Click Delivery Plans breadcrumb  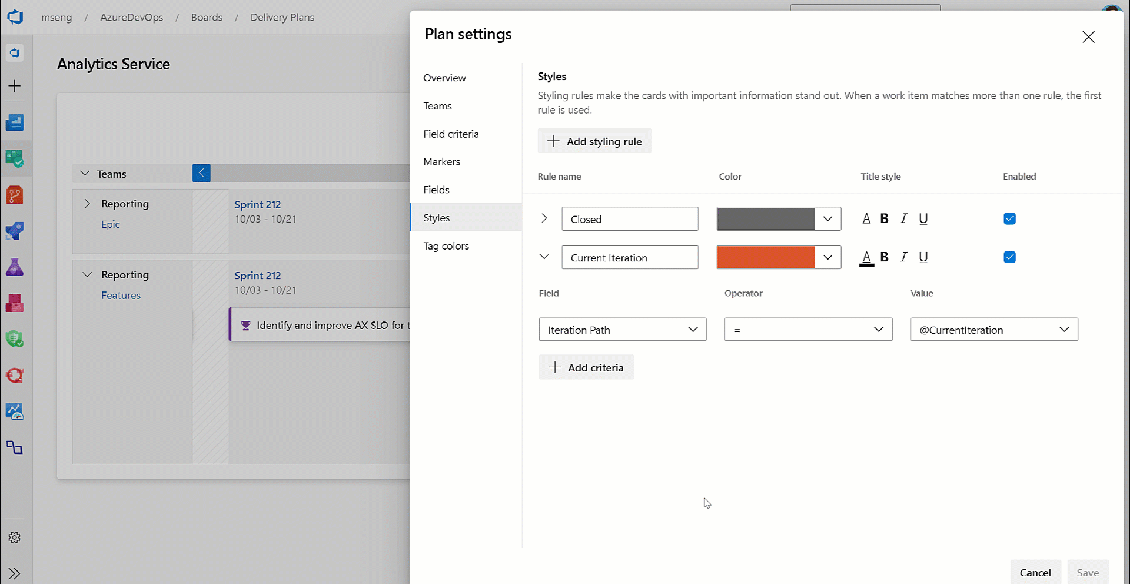[x=282, y=17]
